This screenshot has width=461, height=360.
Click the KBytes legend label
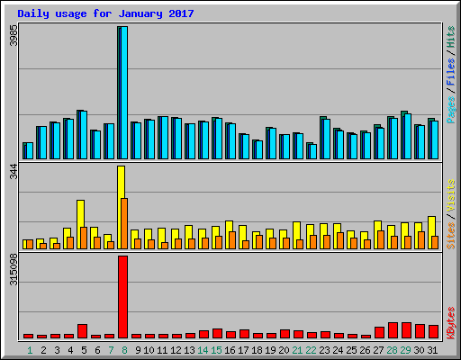pyautogui.click(x=450, y=323)
